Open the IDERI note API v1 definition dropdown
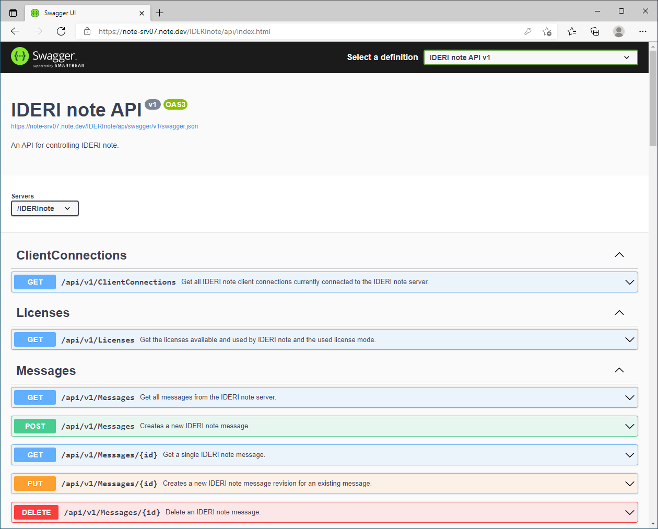This screenshot has width=658, height=529. coord(531,57)
